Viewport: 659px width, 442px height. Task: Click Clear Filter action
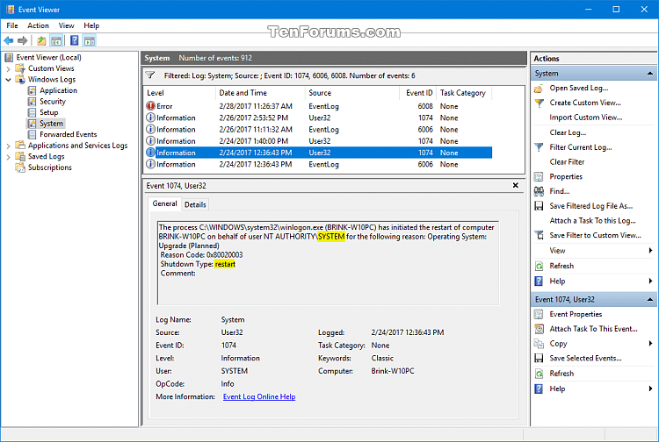(x=567, y=162)
